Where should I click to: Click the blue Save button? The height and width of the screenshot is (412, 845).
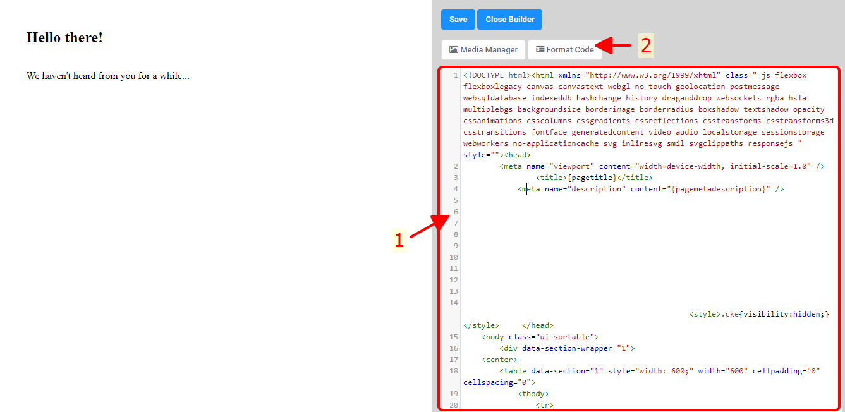458,20
